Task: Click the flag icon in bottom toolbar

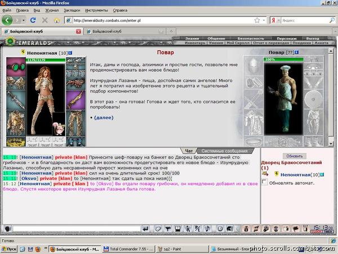Action: (x=296, y=229)
